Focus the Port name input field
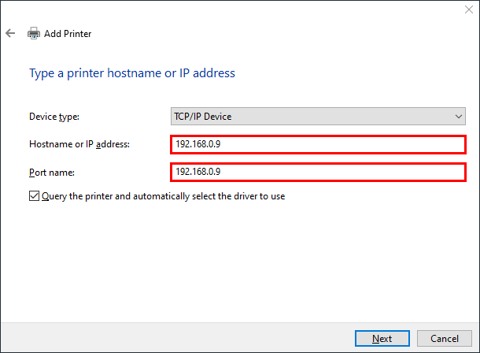 (x=318, y=173)
